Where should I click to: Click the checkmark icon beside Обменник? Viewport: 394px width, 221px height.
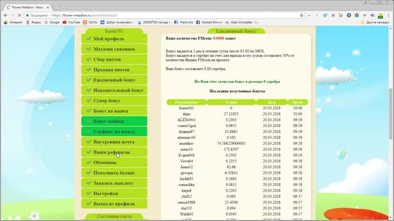click(x=89, y=162)
